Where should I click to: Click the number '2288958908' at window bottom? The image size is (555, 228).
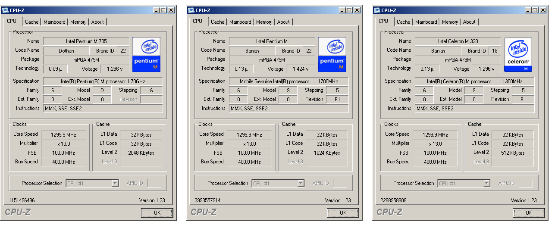(393, 200)
